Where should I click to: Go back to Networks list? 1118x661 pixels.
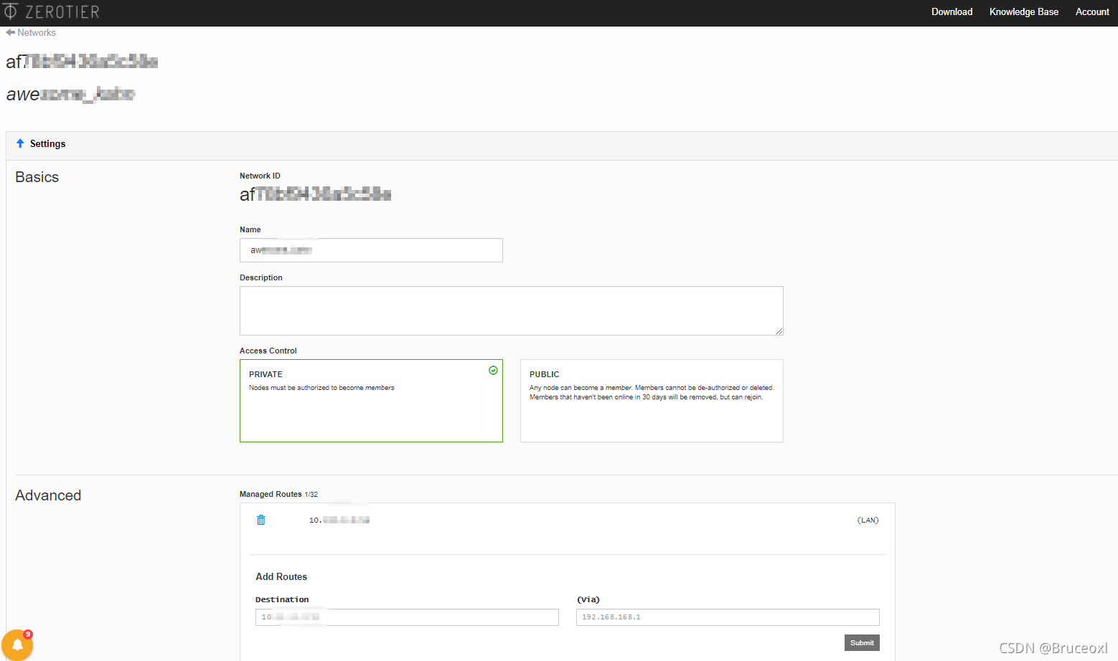tap(37, 32)
